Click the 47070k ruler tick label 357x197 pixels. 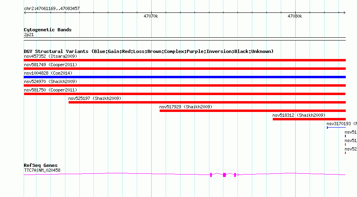point(151,16)
